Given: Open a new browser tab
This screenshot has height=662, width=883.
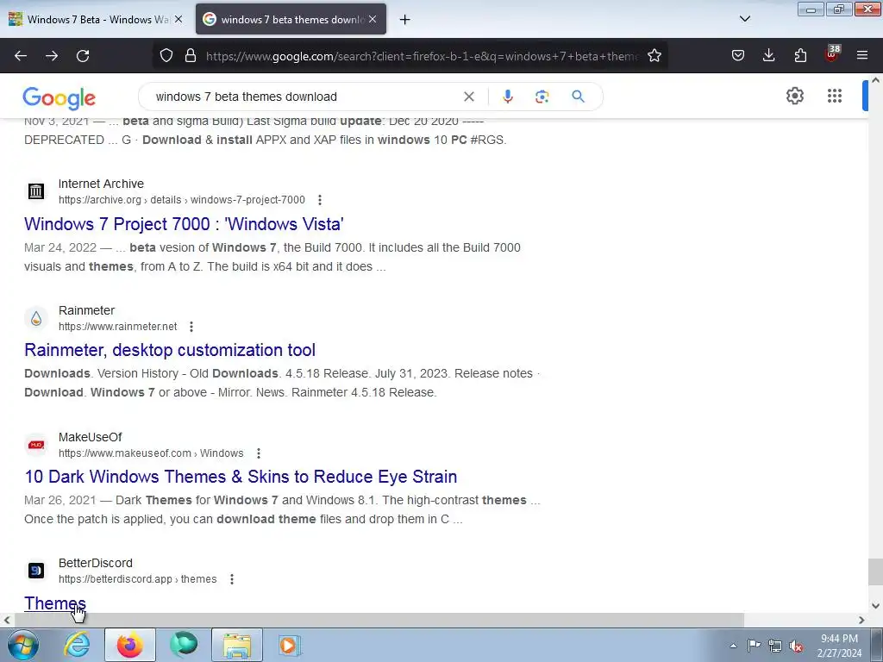Looking at the screenshot, I should (405, 20).
